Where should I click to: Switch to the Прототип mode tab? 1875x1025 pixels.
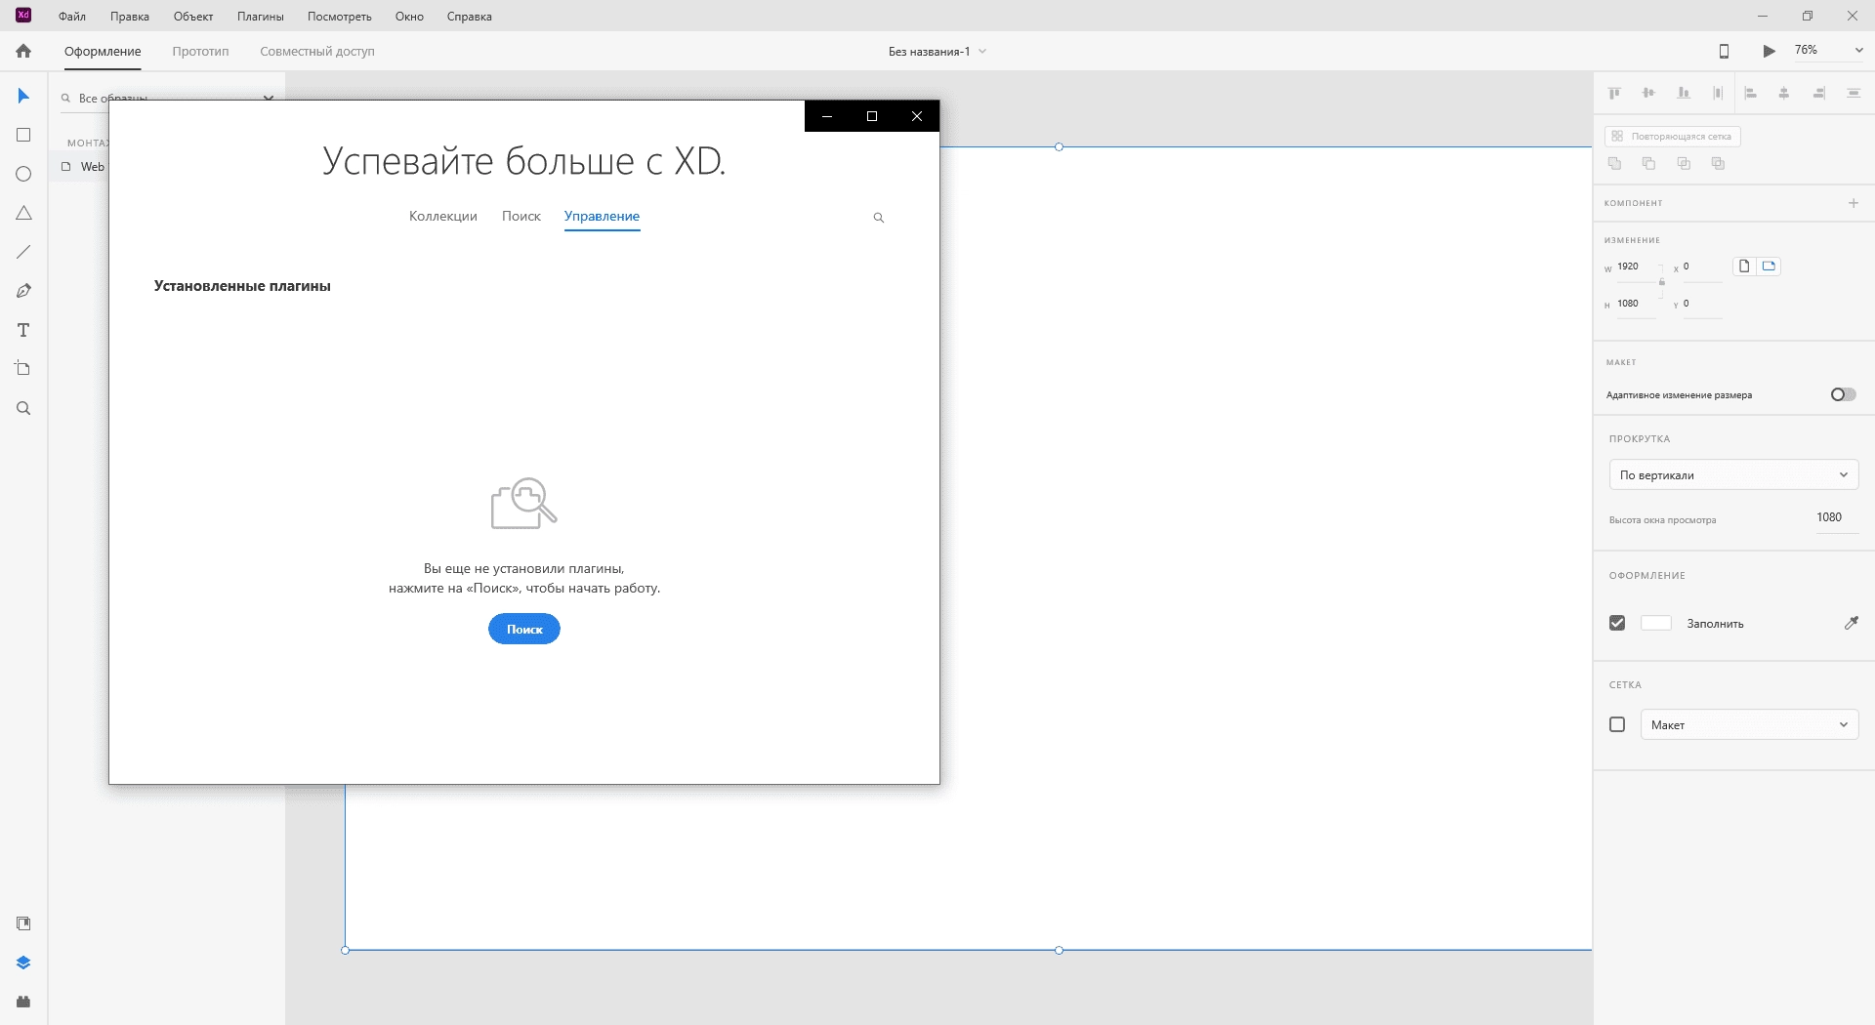[x=200, y=52]
